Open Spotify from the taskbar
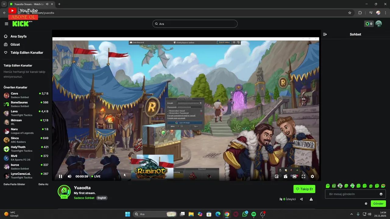The height and width of the screenshot is (219, 390). (x=254, y=214)
